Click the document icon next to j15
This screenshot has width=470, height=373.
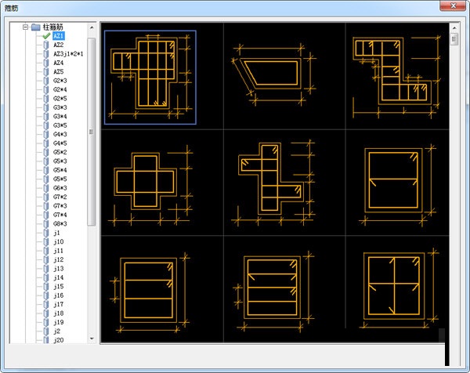46,287
